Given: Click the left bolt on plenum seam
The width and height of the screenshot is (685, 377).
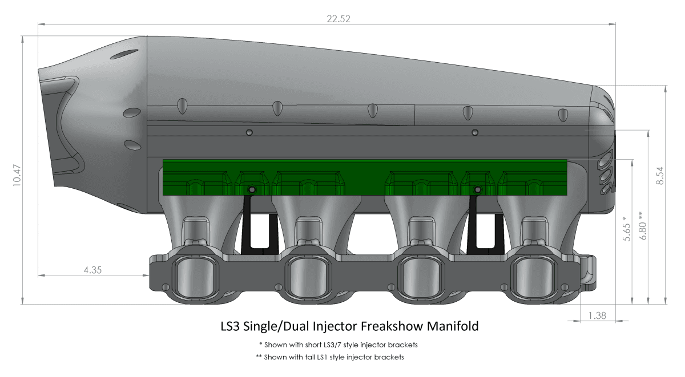Looking at the screenshot, I should [x=248, y=132].
